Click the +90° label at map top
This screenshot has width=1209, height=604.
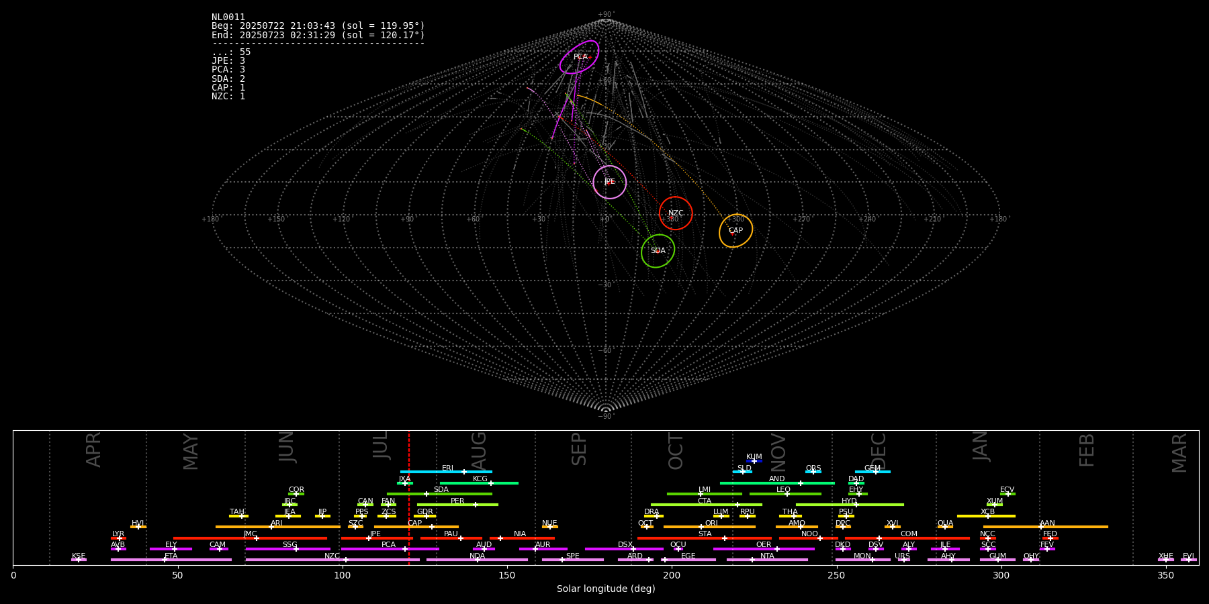(605, 15)
